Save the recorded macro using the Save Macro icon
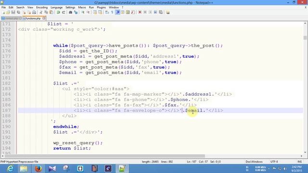Image resolution: width=308 pixels, height=173 pixels. pyautogui.click(x=161, y=12)
